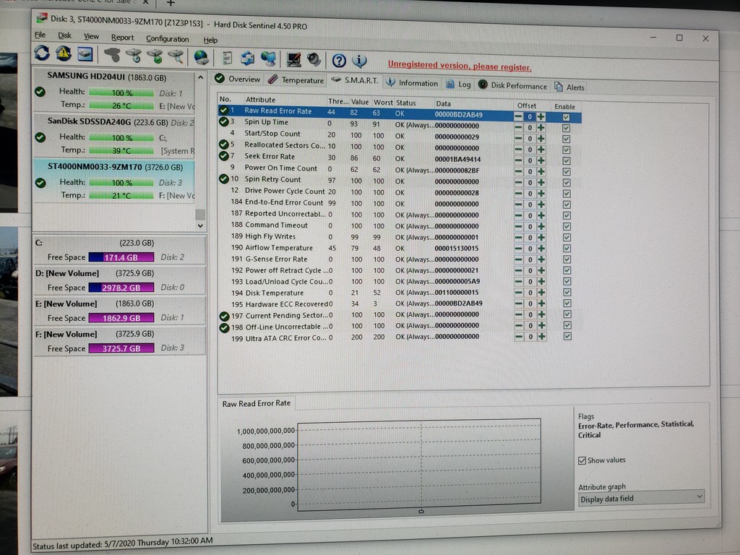Click the speaker toolbar icon

314,60
